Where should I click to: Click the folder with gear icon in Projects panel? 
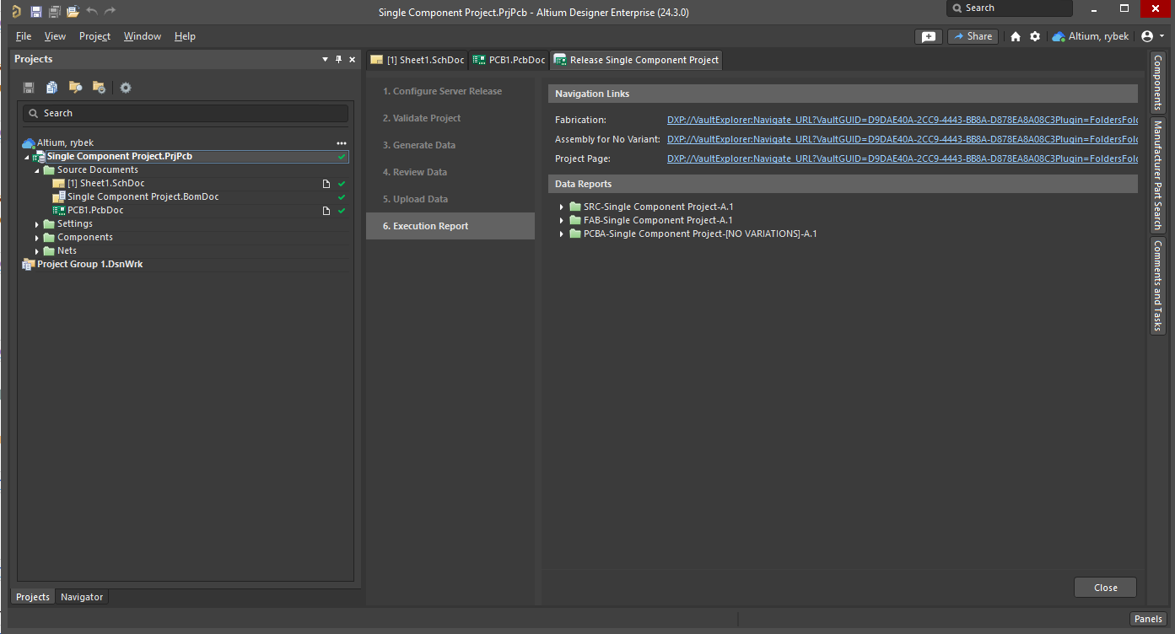click(x=99, y=88)
